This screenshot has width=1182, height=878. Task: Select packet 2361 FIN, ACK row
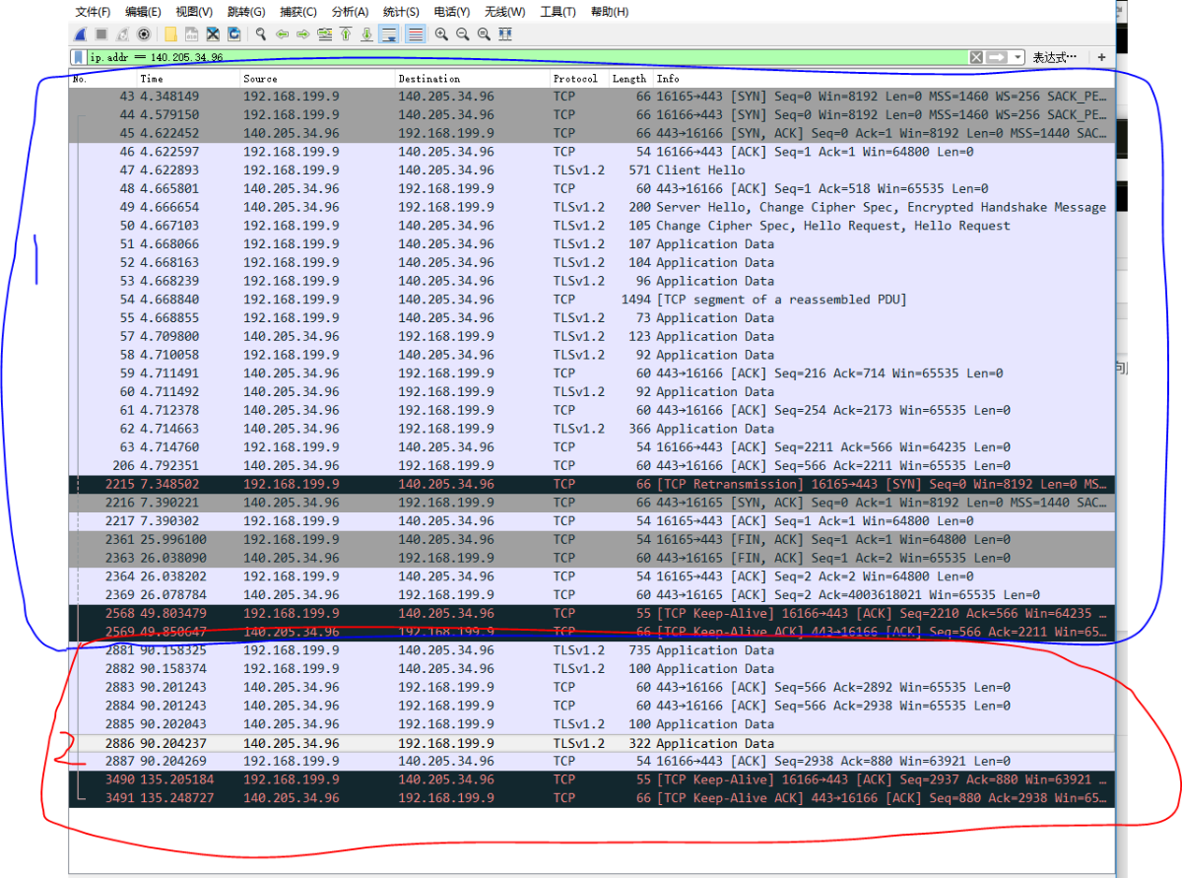(592, 539)
